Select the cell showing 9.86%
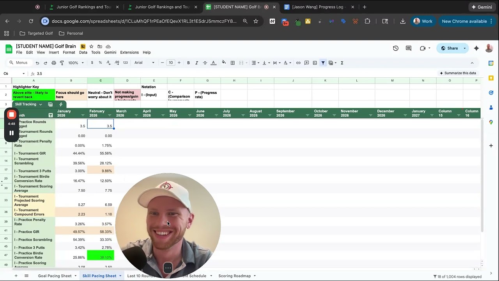Image resolution: width=499 pixels, height=281 pixels. pyautogui.click(x=101, y=170)
